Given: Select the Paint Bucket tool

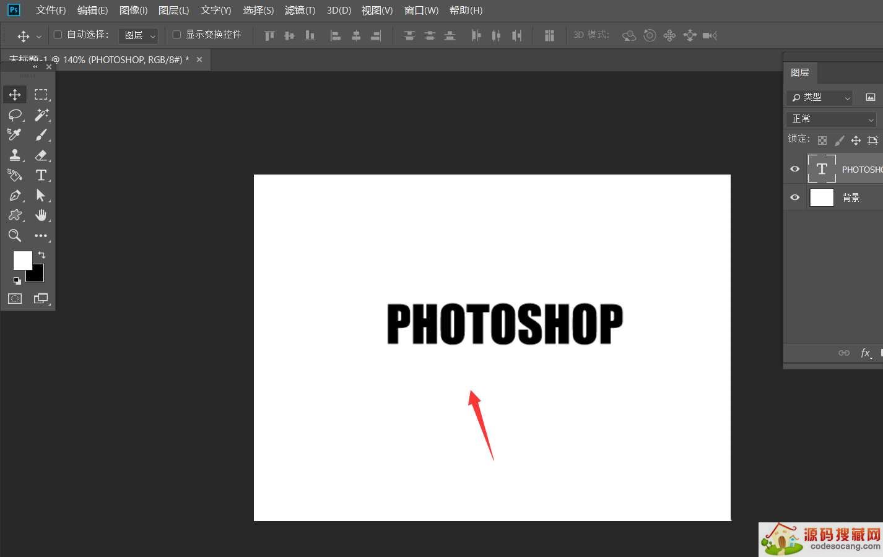Looking at the screenshot, I should (x=15, y=175).
